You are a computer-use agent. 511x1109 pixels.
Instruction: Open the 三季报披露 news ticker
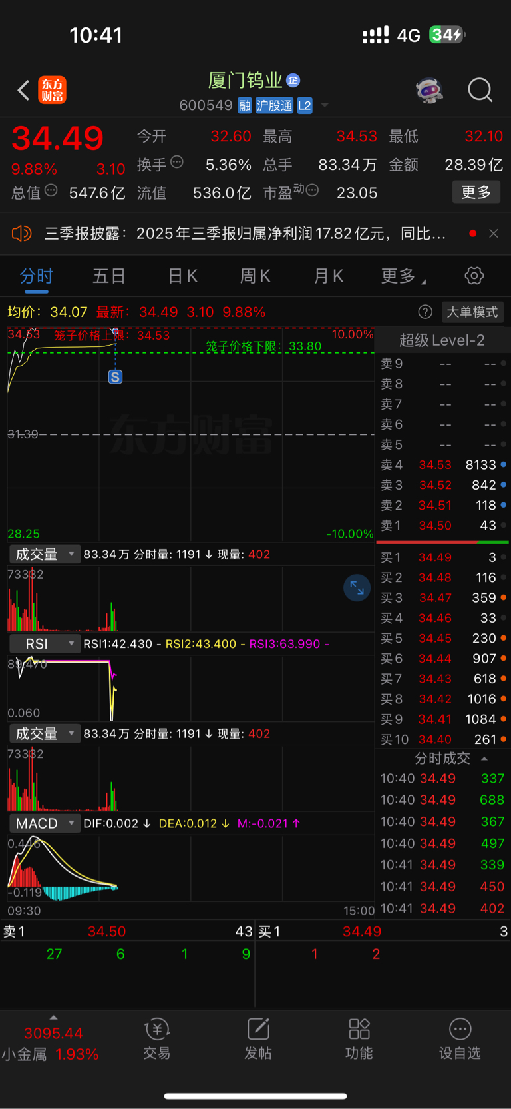[245, 234]
